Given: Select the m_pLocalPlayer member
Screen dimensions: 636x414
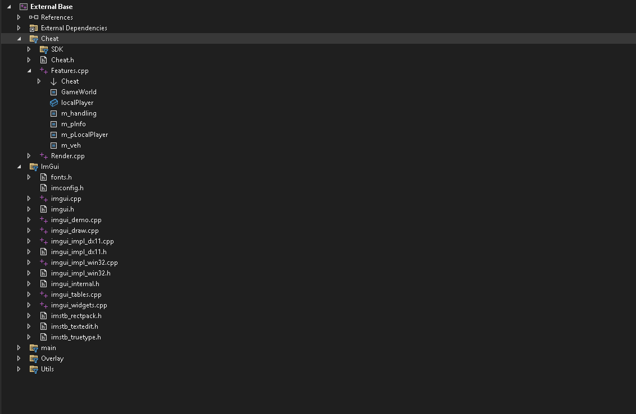Looking at the screenshot, I should 84,135.
